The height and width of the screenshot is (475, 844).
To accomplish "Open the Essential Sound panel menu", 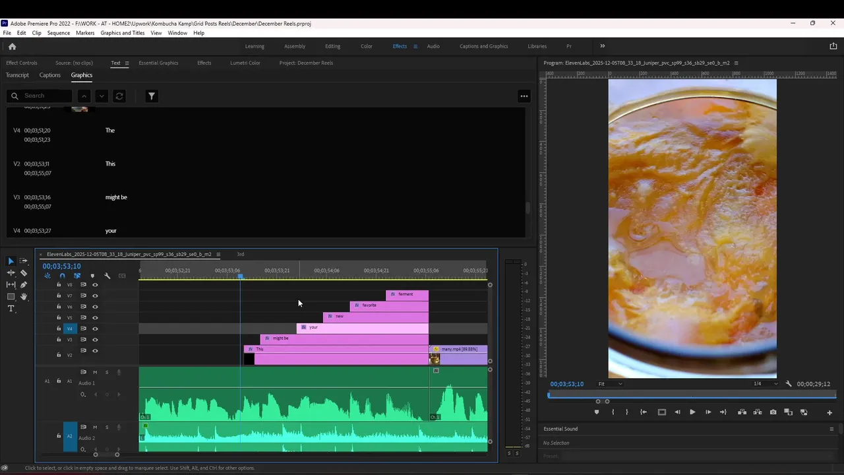I will point(831,429).
